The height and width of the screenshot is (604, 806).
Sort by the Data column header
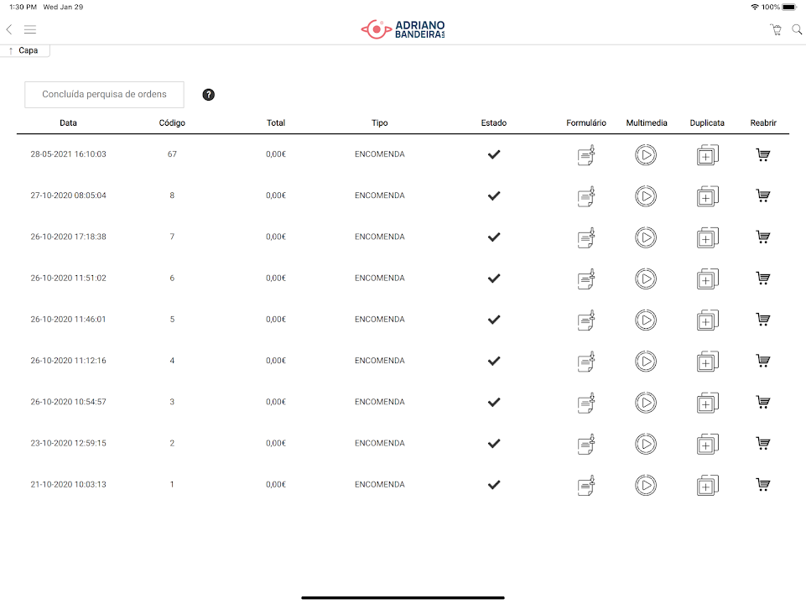click(68, 122)
